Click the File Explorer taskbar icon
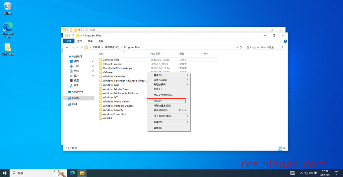The height and width of the screenshot is (177, 343). 82,173
